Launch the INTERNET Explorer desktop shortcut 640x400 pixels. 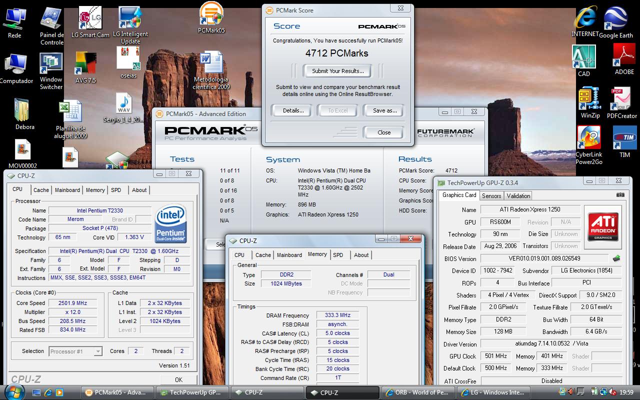[585, 22]
